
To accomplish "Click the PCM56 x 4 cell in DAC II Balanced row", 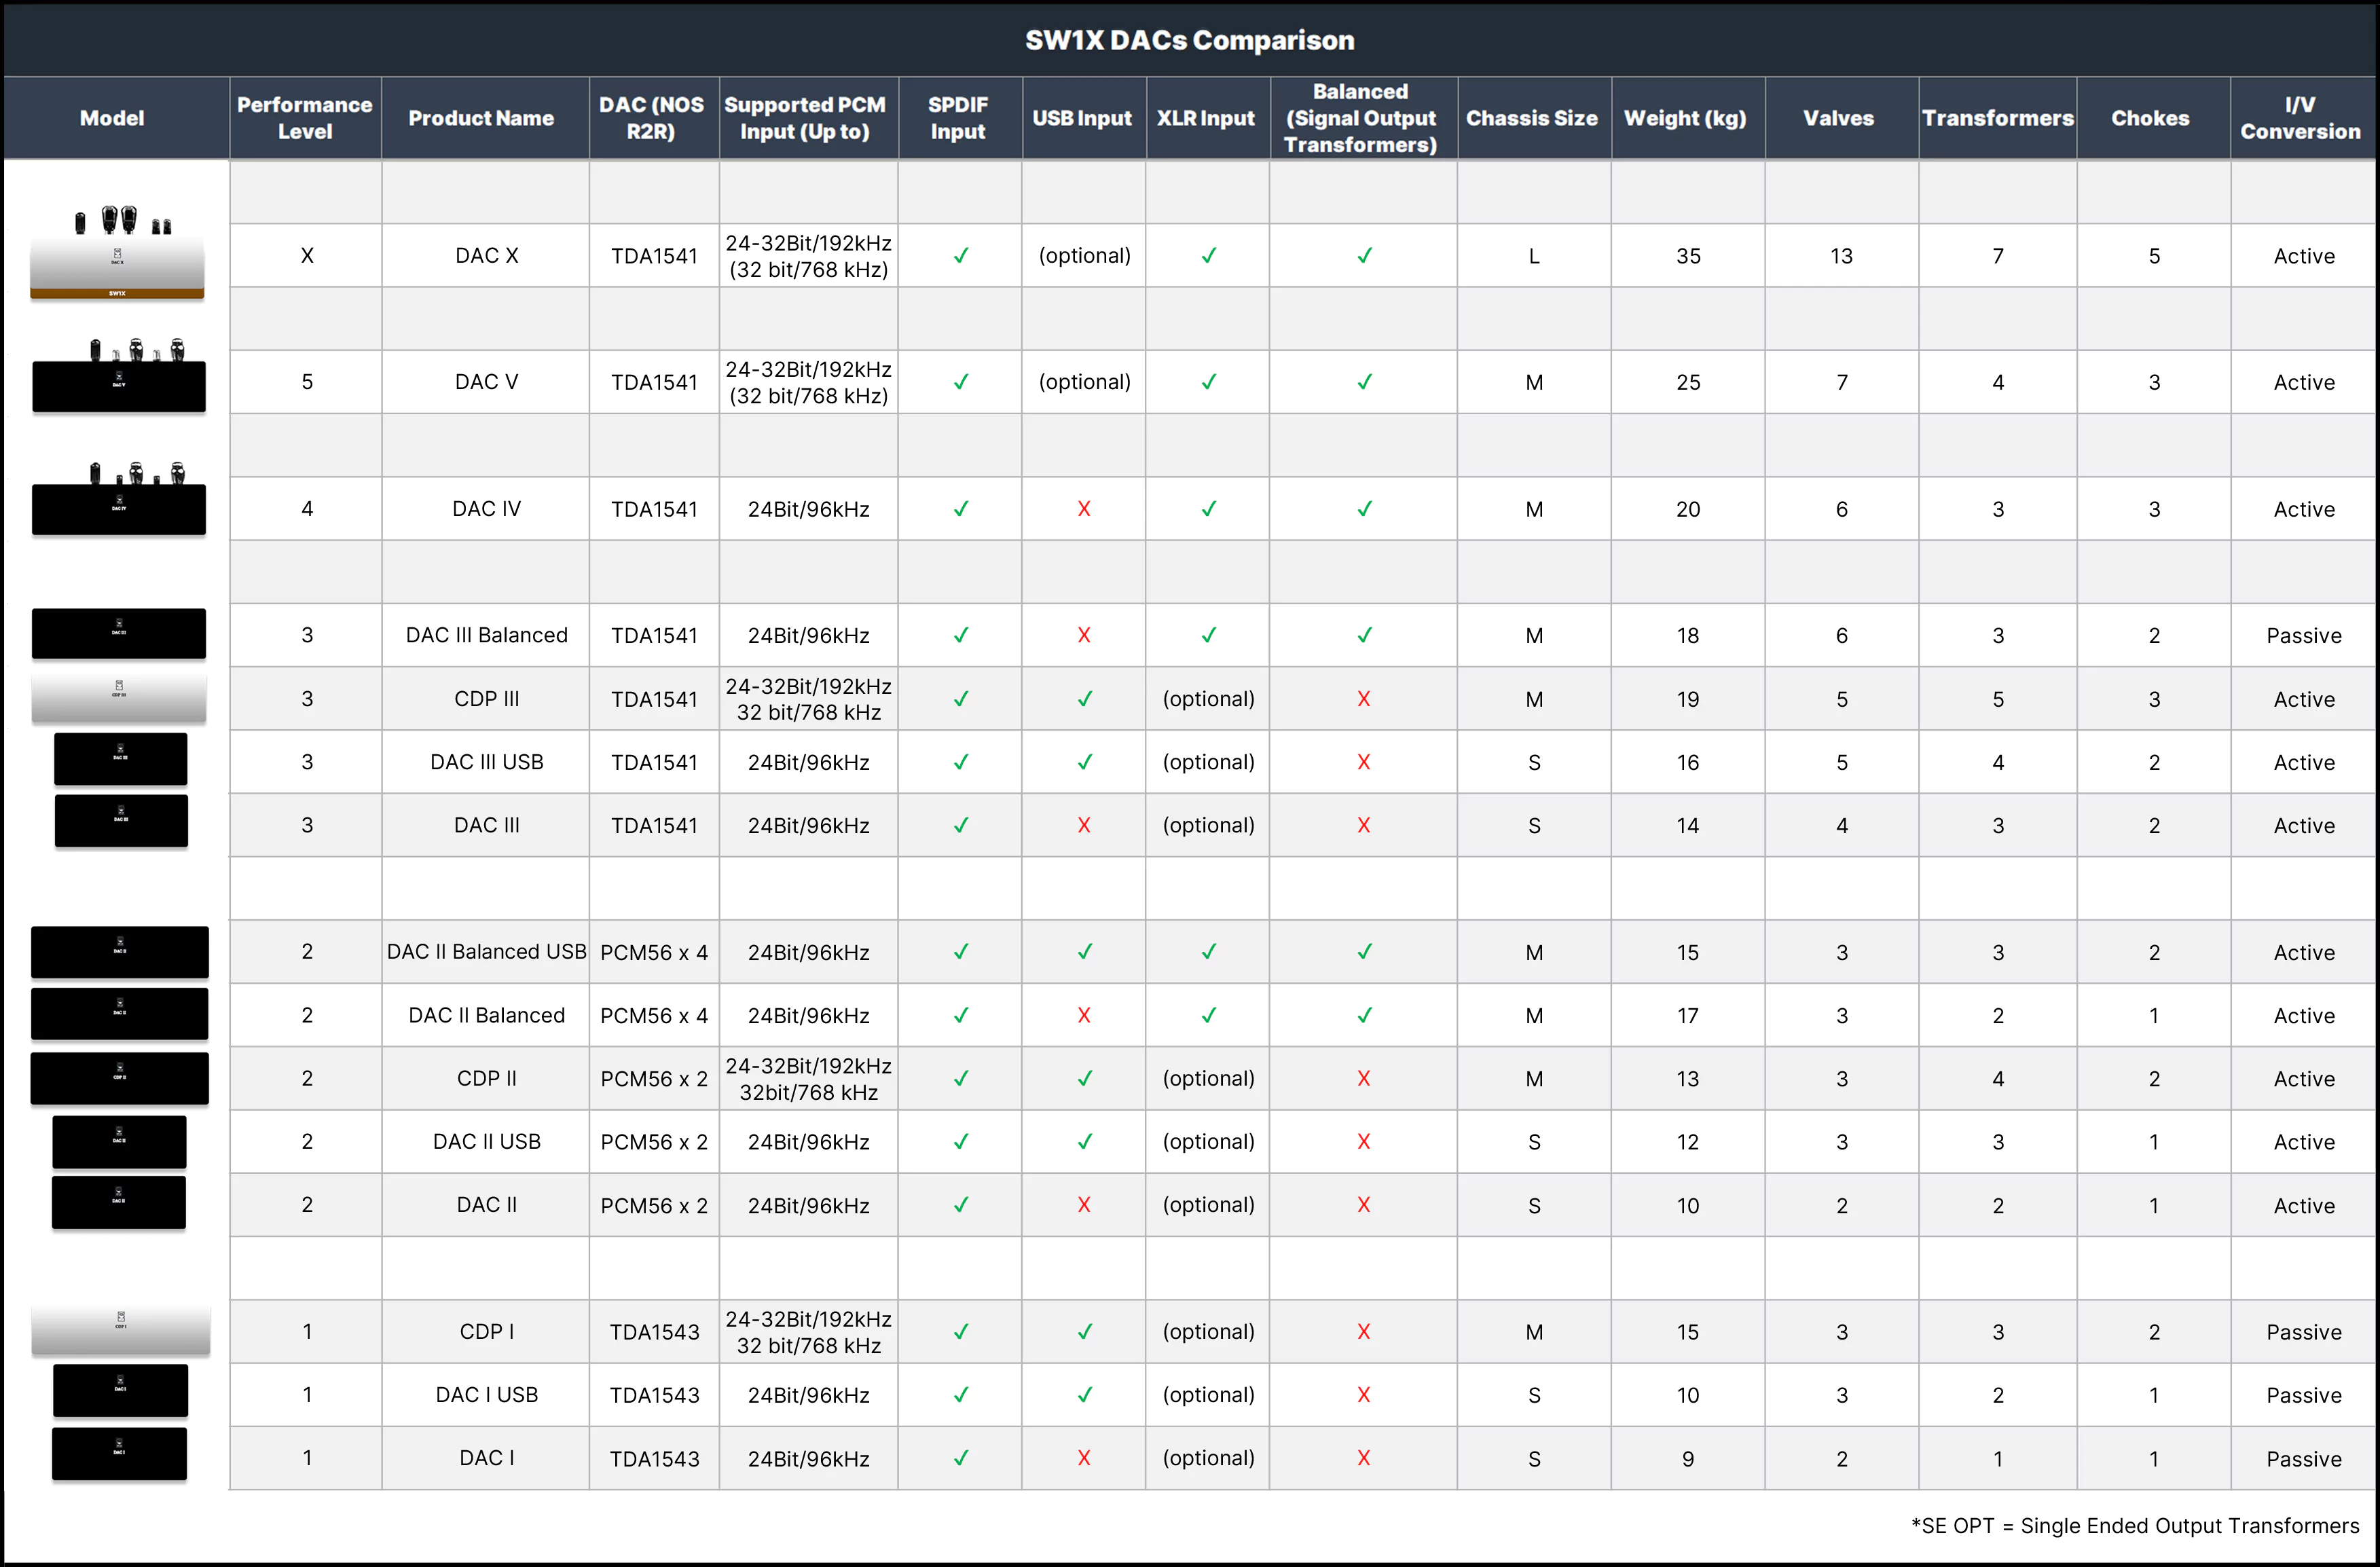I will 654,1015.
